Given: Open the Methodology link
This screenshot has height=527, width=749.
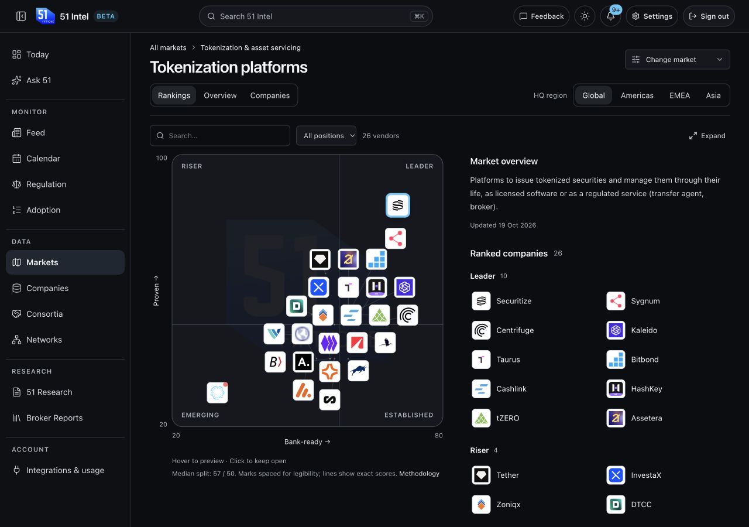Looking at the screenshot, I should point(419,474).
